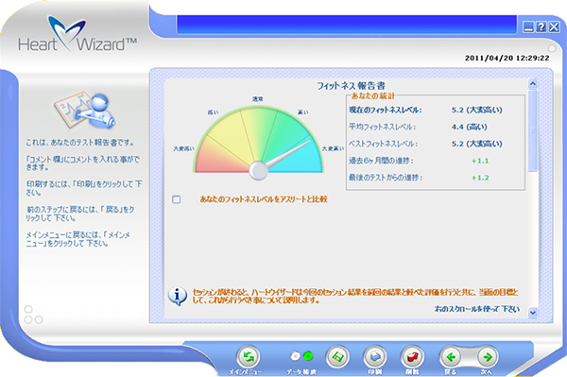Click the current fitness value 5.2 (大変高い)
This screenshot has height=377, width=567.
click(477, 110)
